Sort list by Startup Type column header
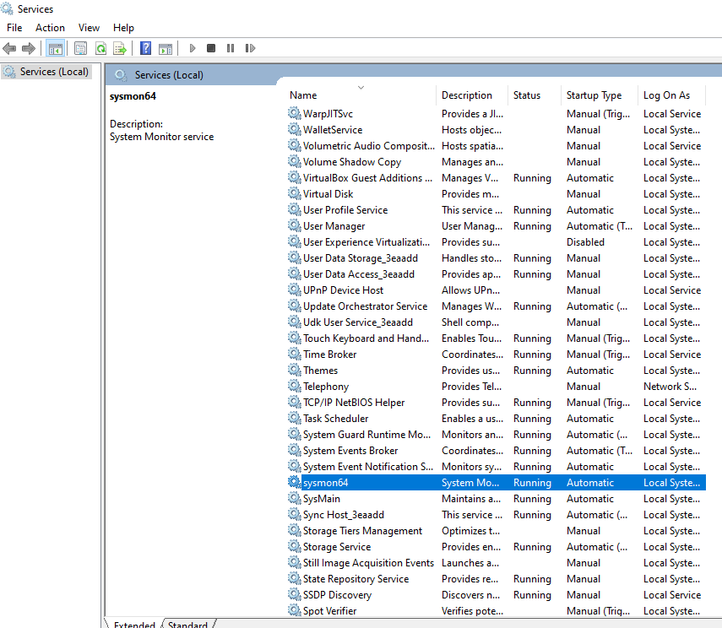722x628 pixels. [594, 95]
